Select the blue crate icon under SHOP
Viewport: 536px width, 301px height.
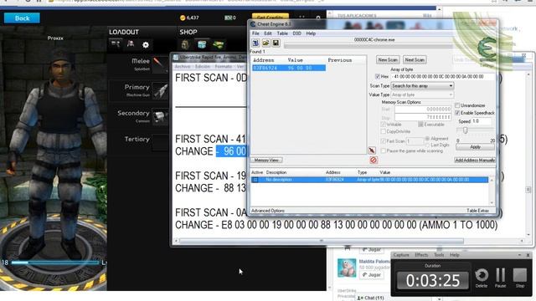(x=202, y=44)
